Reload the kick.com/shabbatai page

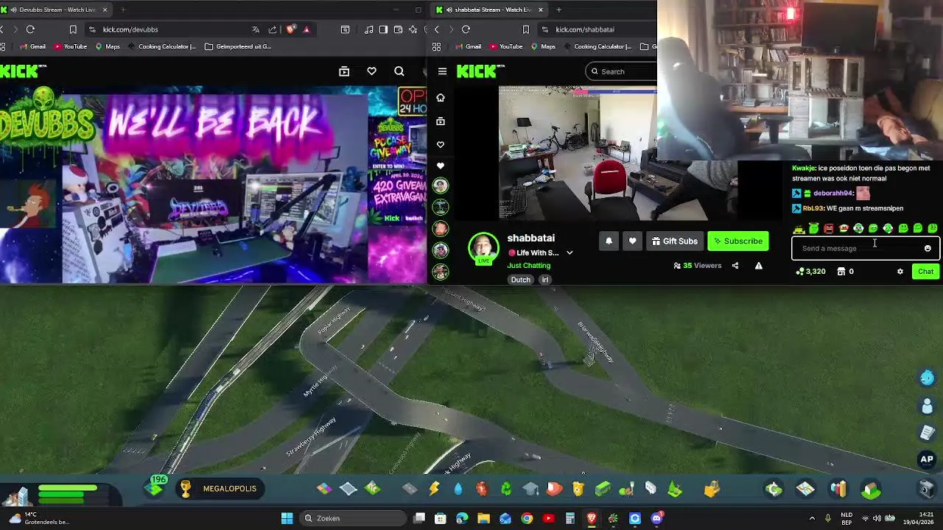466,29
